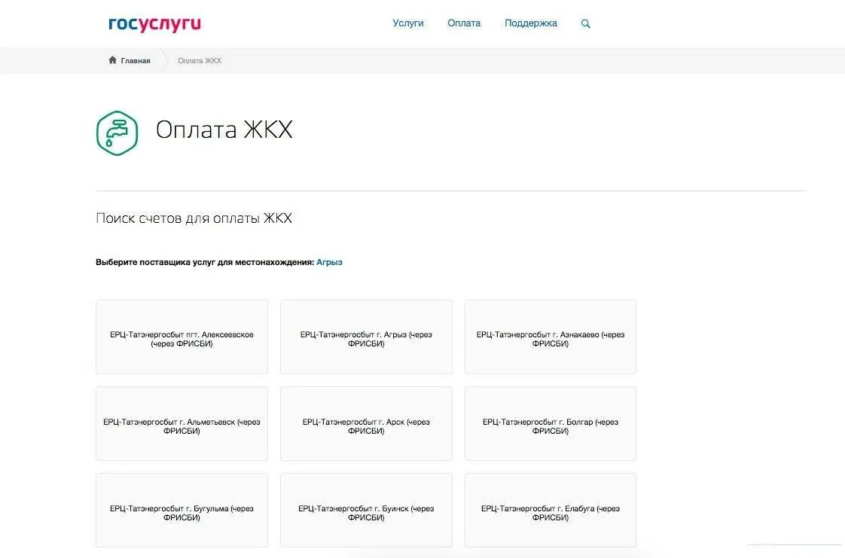845x558 pixels.
Task: Select provider пгт. Алексеевское
Action: click(x=182, y=337)
